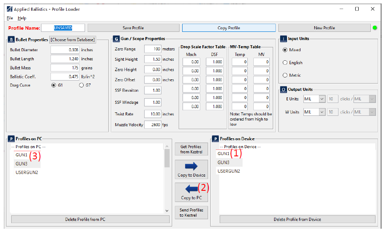Click first MV cell in MV-Temp table
The width and height of the screenshot is (385, 233).
point(262,62)
